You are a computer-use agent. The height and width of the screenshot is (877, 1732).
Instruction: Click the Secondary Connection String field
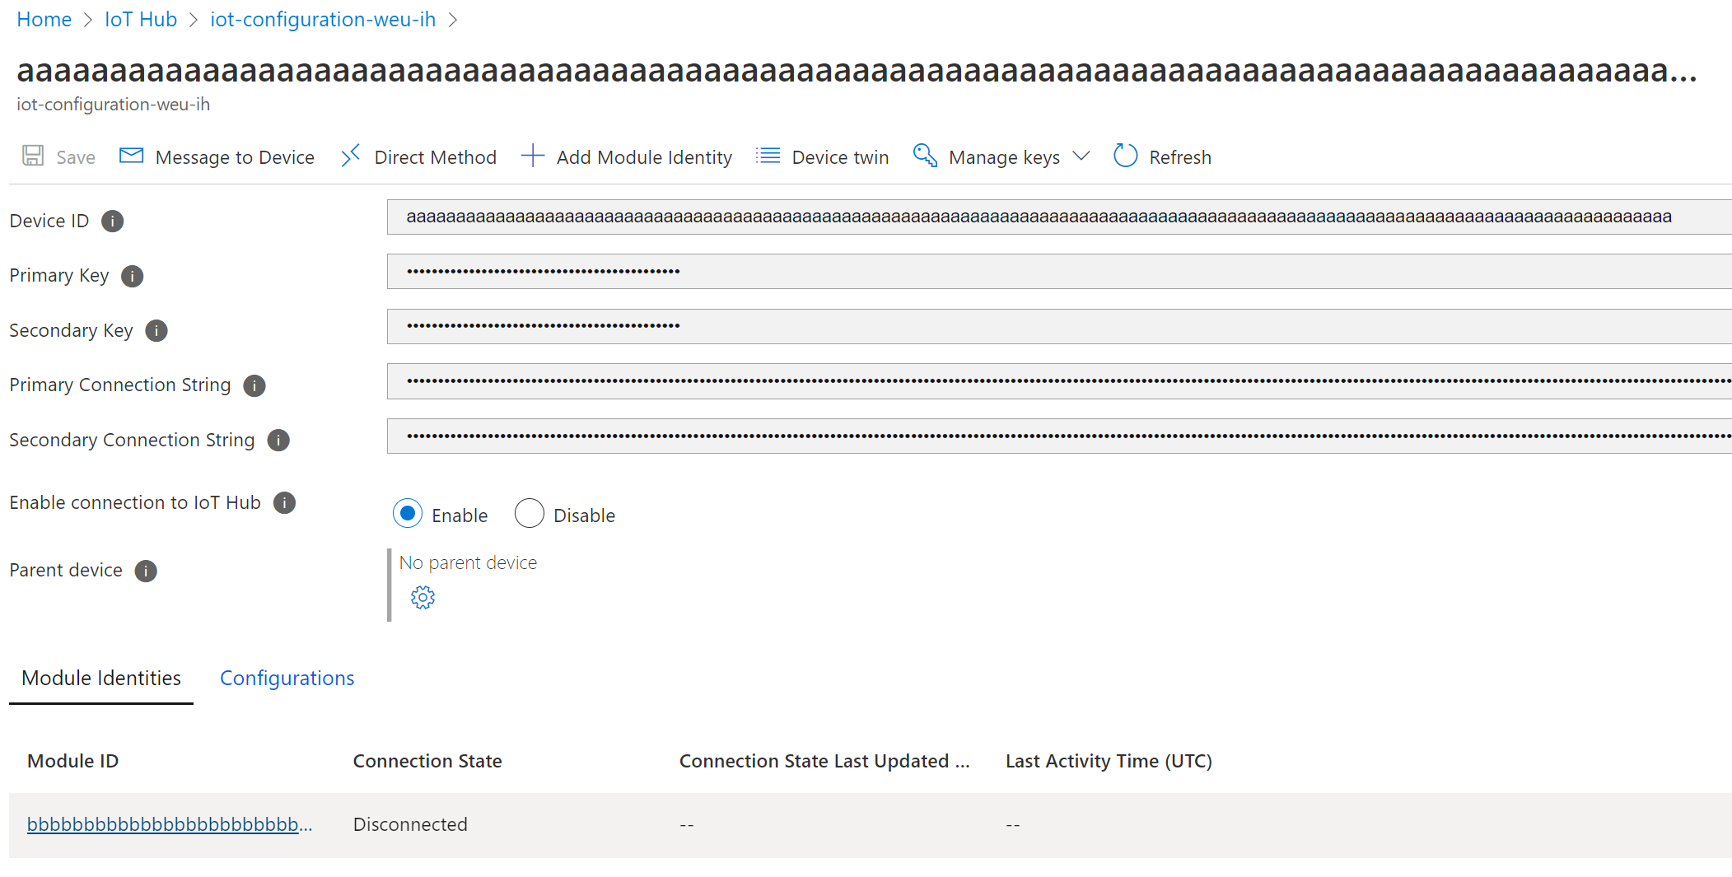tap(1059, 436)
